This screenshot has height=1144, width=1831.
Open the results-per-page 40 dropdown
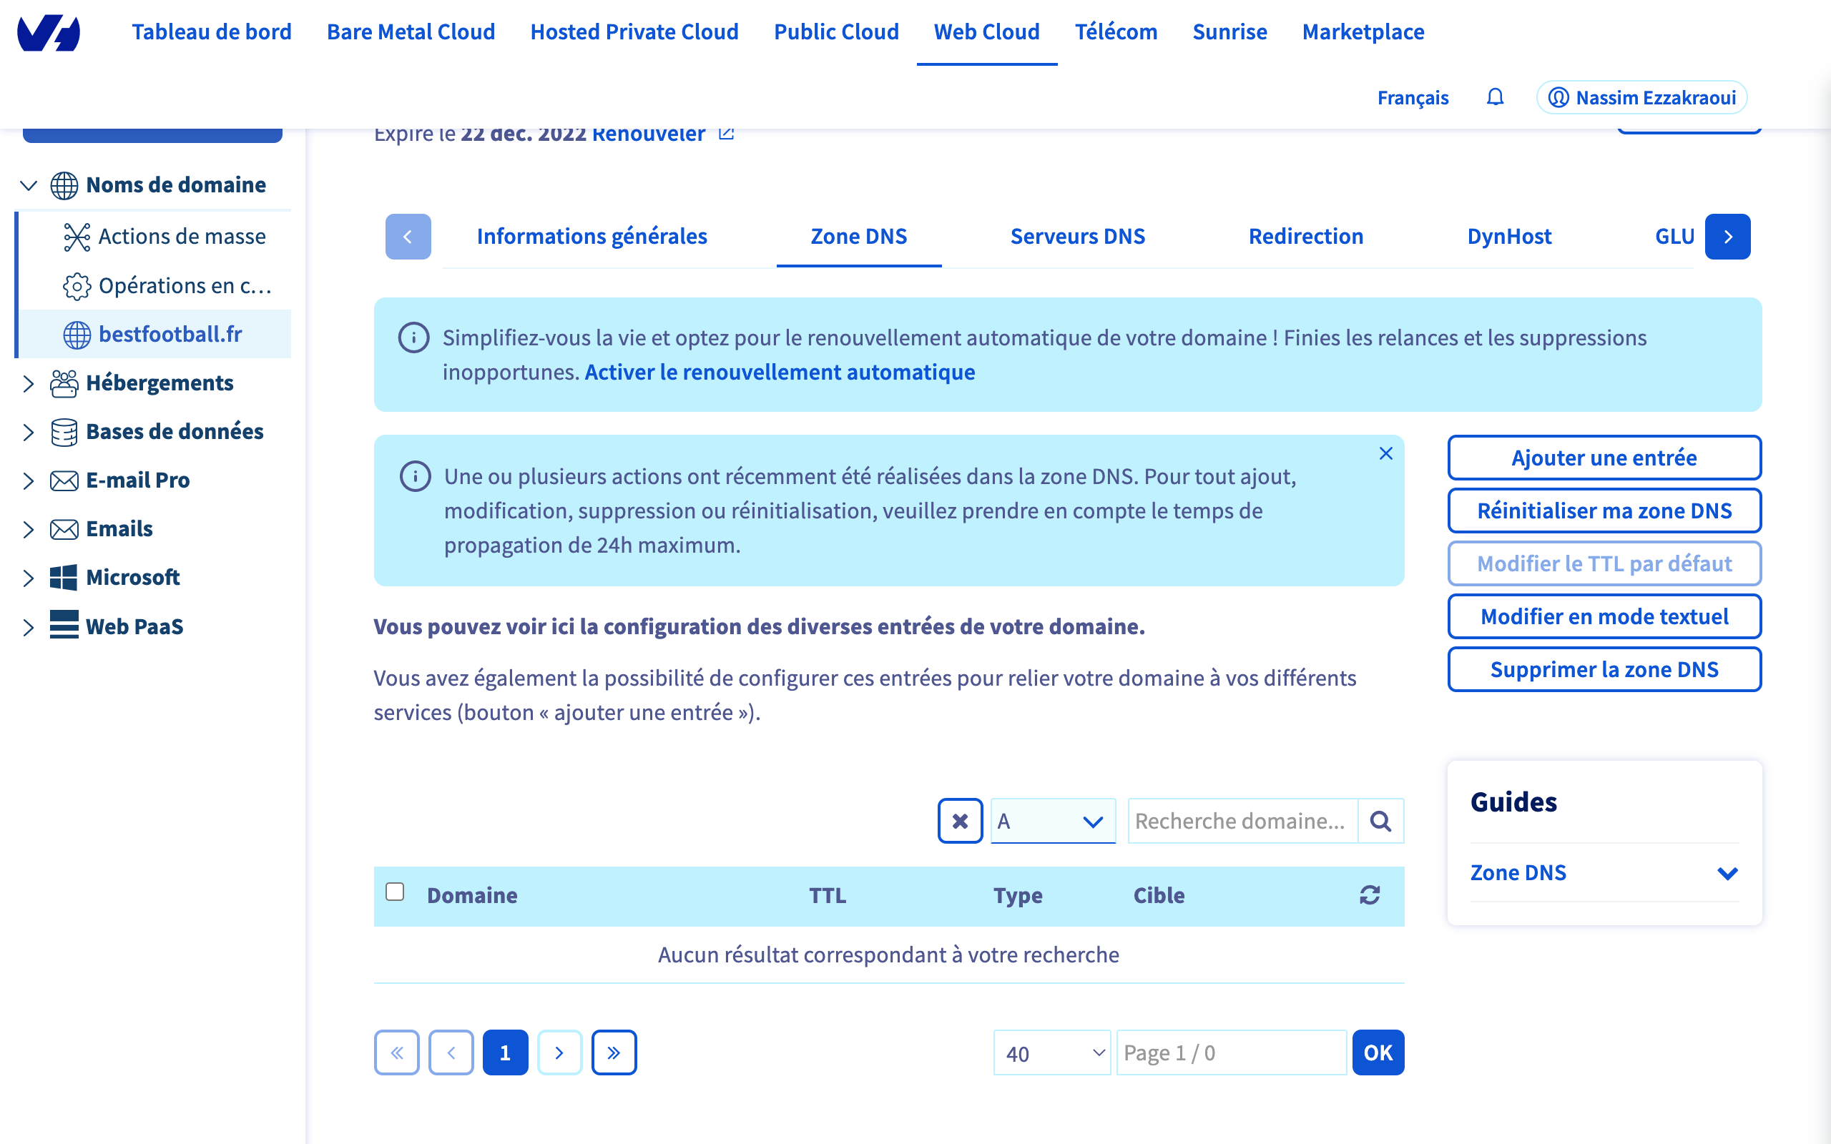1051,1052
